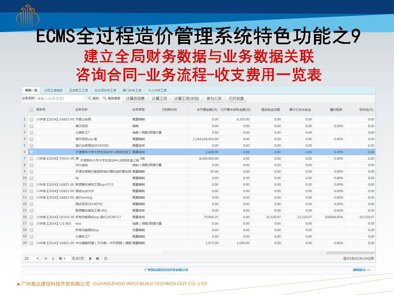
Task: Tick the checkbox for 演示项目zrp-造 row
Action: [x=32, y=139]
